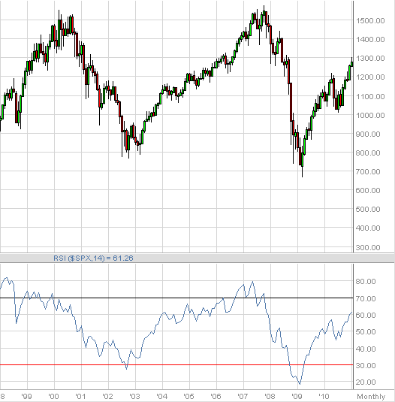
Task: Click the 300.00 price axis label
Action: (368, 247)
